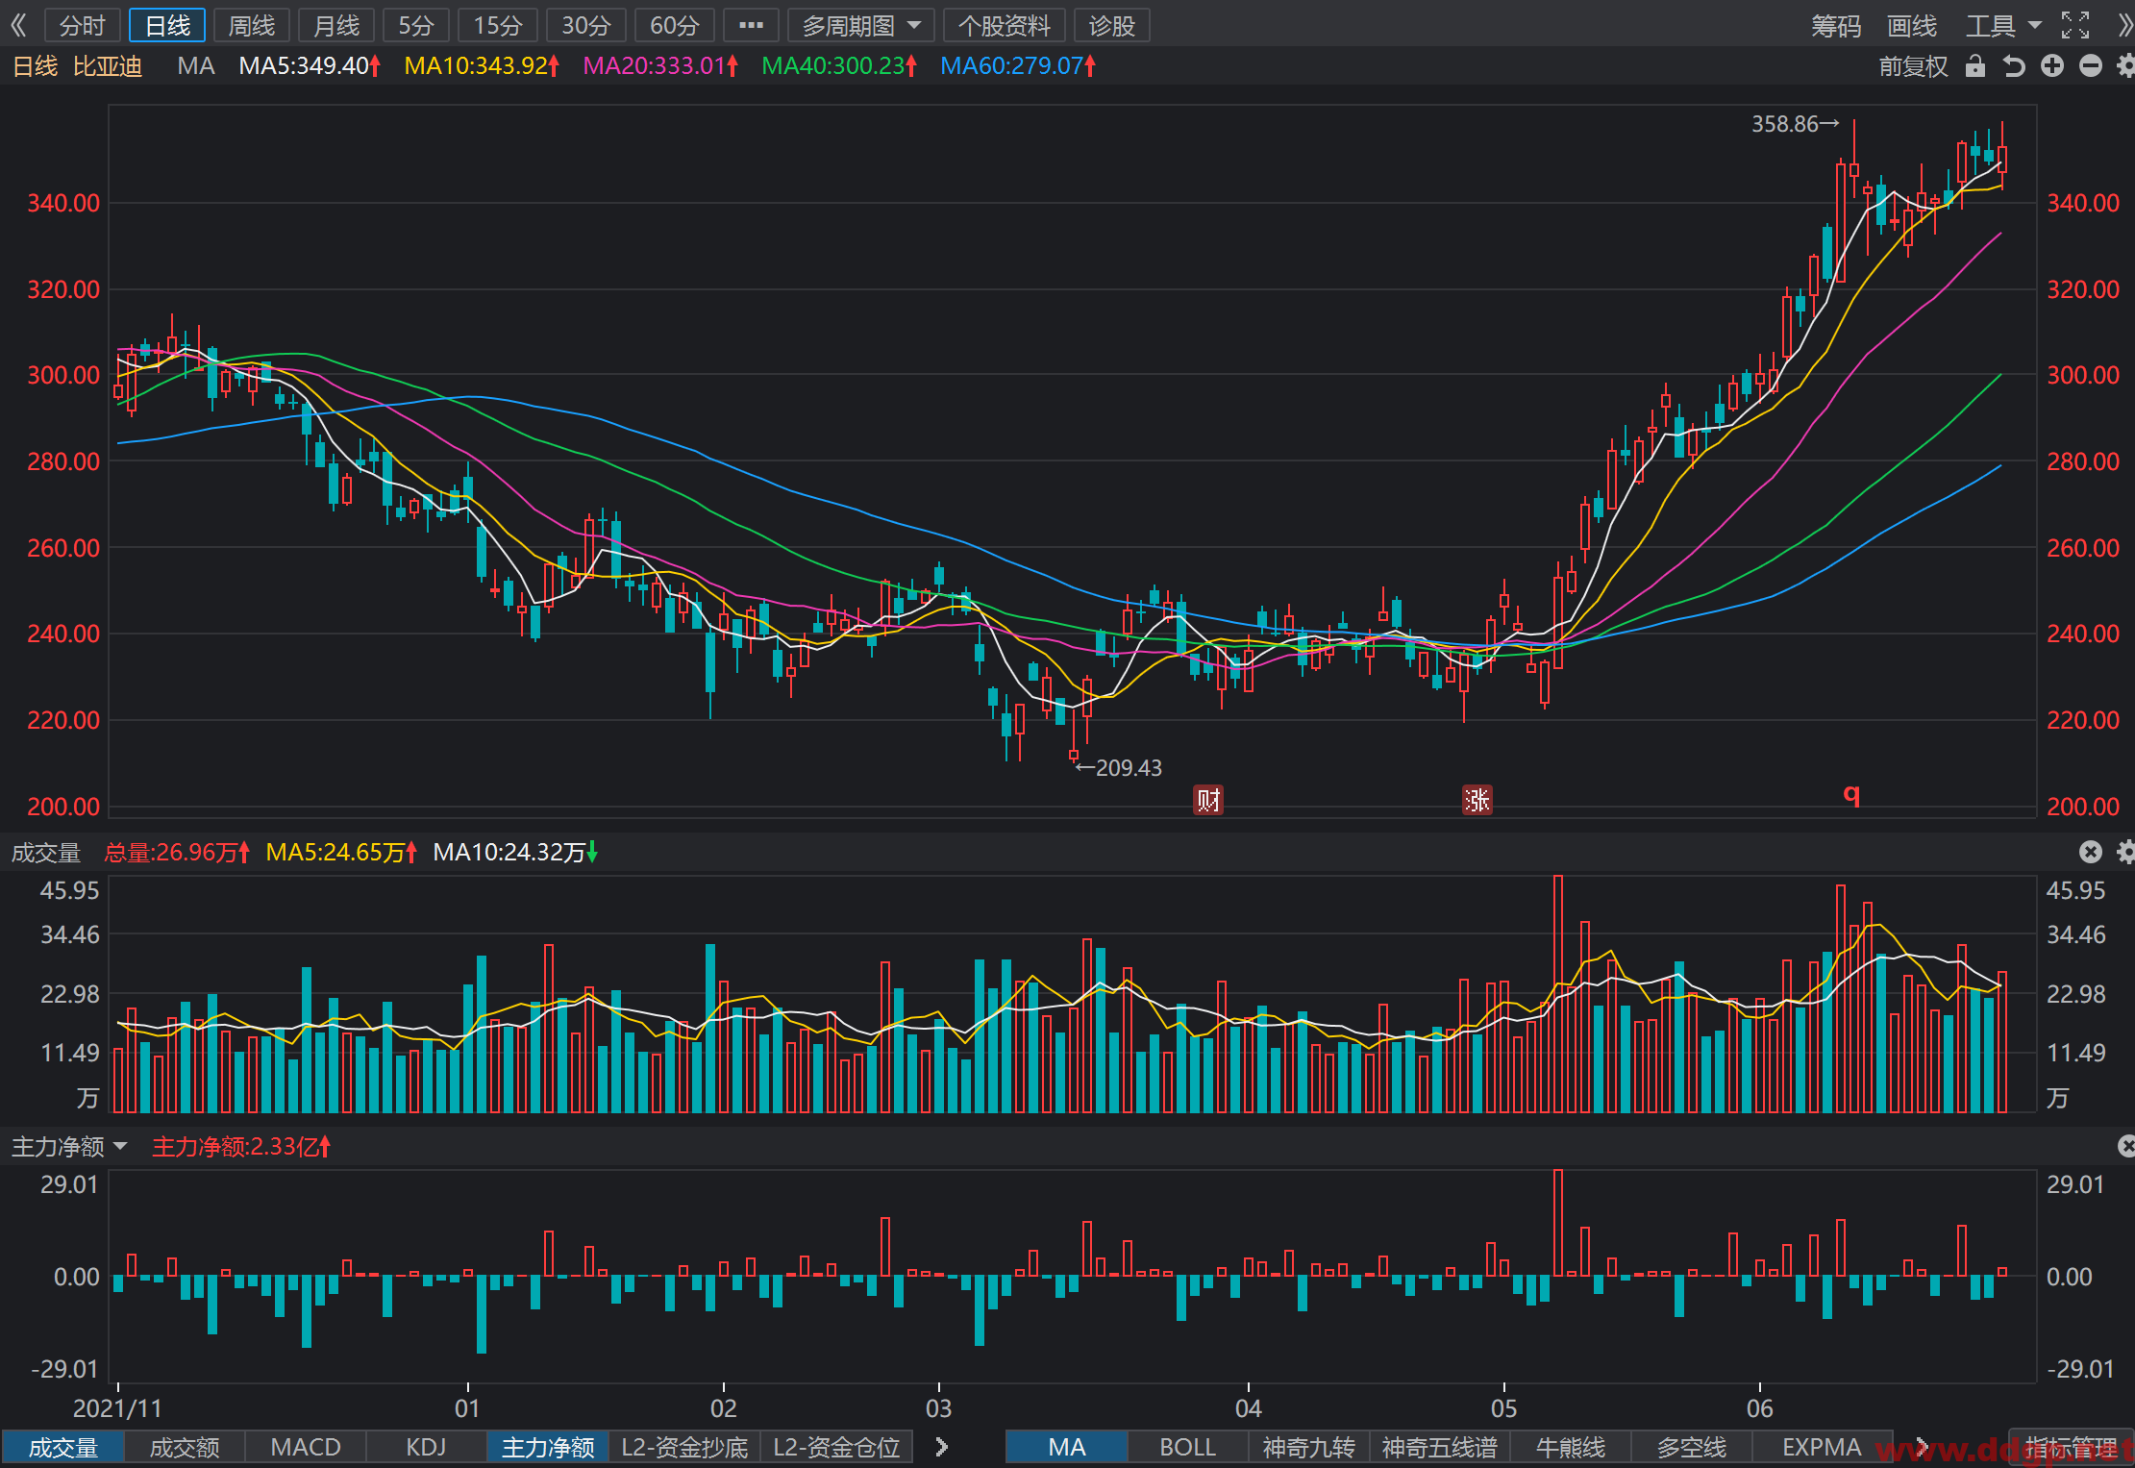Image resolution: width=2135 pixels, height=1468 pixels.
Task: Select BOLL main indicator tab
Action: [x=1188, y=1447]
